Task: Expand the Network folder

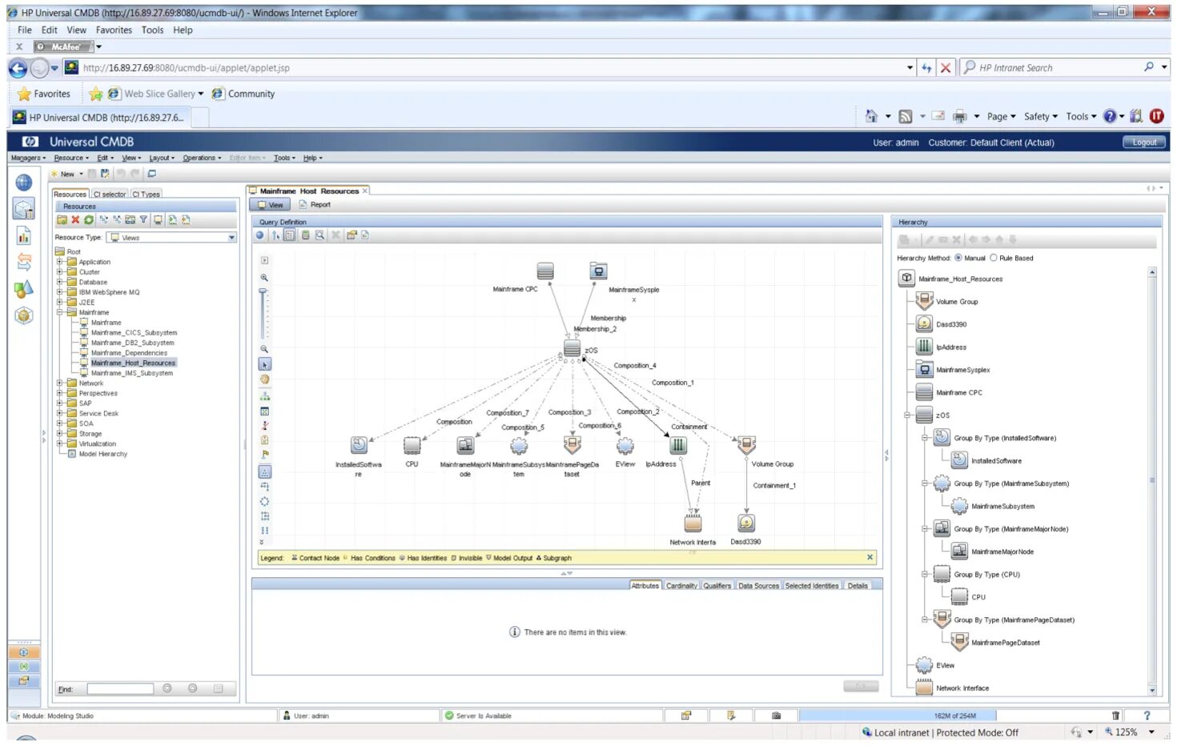Action: click(x=59, y=383)
